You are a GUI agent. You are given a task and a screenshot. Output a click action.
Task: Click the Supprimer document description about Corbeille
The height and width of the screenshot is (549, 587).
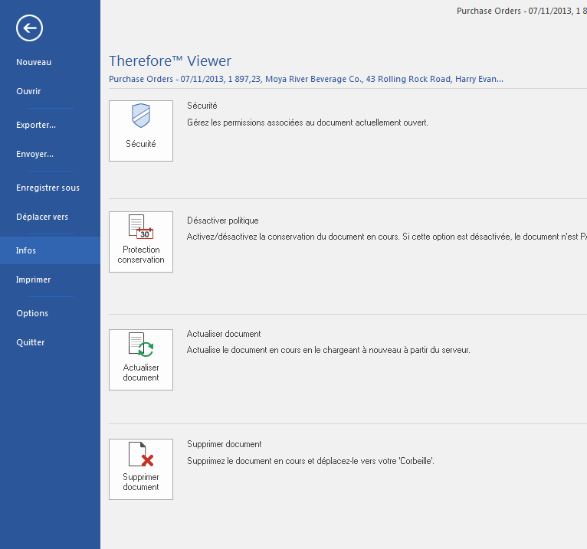311,461
